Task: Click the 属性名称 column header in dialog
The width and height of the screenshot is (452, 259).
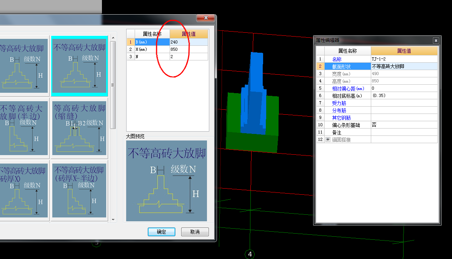Action: coord(152,34)
